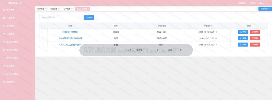272x100 pixels.
Task: Click the date cell 2024-12-07 15:53:34
Action: [207, 38]
